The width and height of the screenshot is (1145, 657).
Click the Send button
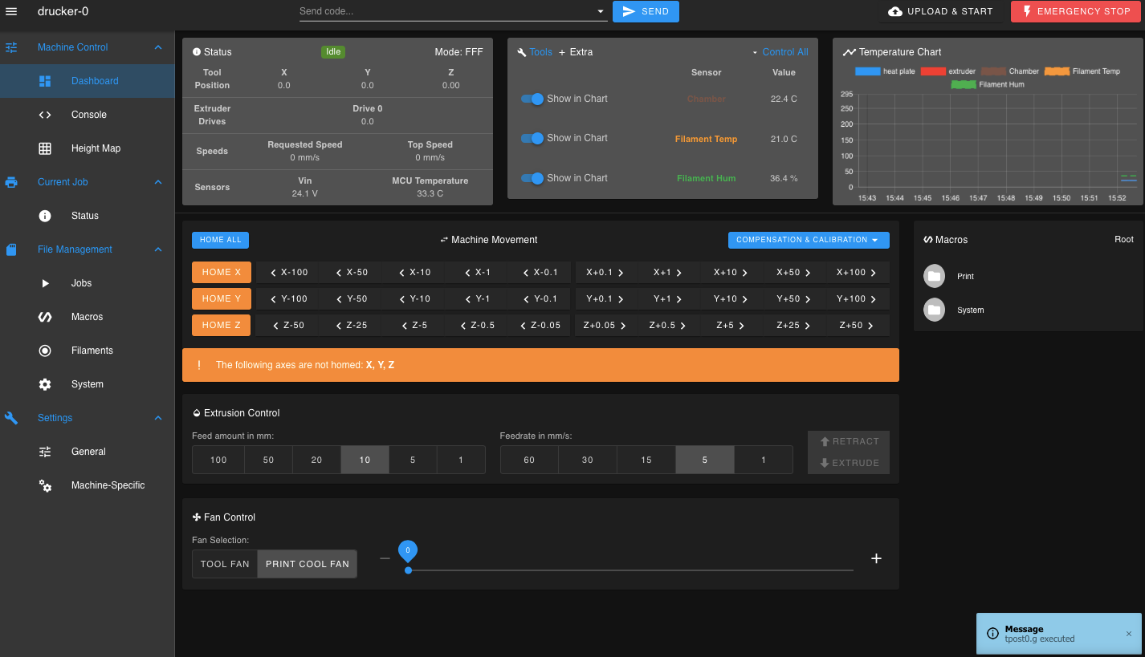[x=646, y=11]
